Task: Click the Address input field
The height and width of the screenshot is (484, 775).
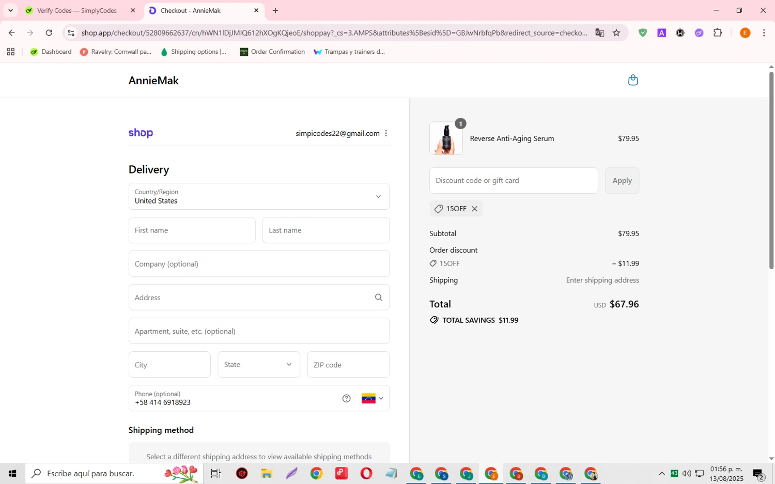Action: pos(259,298)
